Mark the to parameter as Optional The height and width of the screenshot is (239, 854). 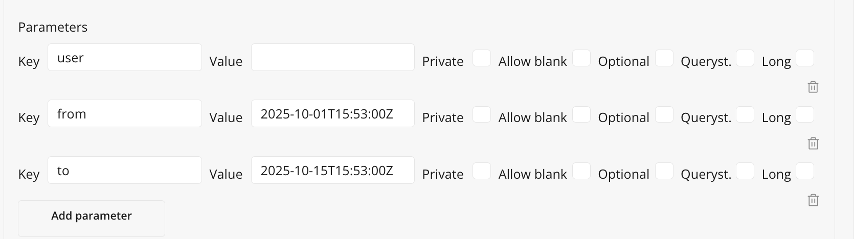point(664,171)
